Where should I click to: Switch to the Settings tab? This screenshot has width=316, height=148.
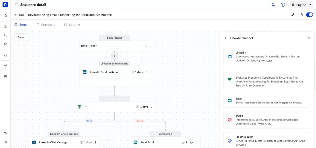point(72,25)
